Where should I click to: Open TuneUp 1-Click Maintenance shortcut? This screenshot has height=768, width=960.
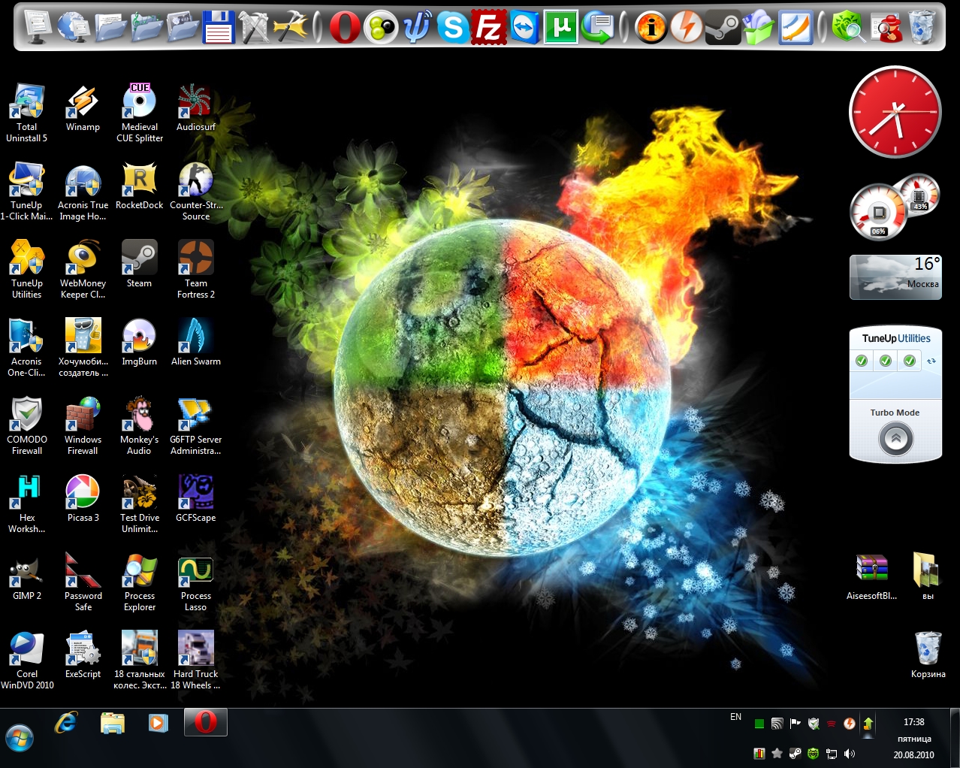tap(27, 192)
